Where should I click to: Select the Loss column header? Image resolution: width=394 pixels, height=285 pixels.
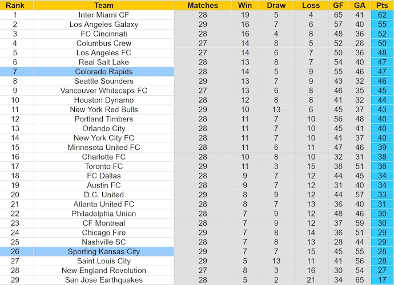311,5
